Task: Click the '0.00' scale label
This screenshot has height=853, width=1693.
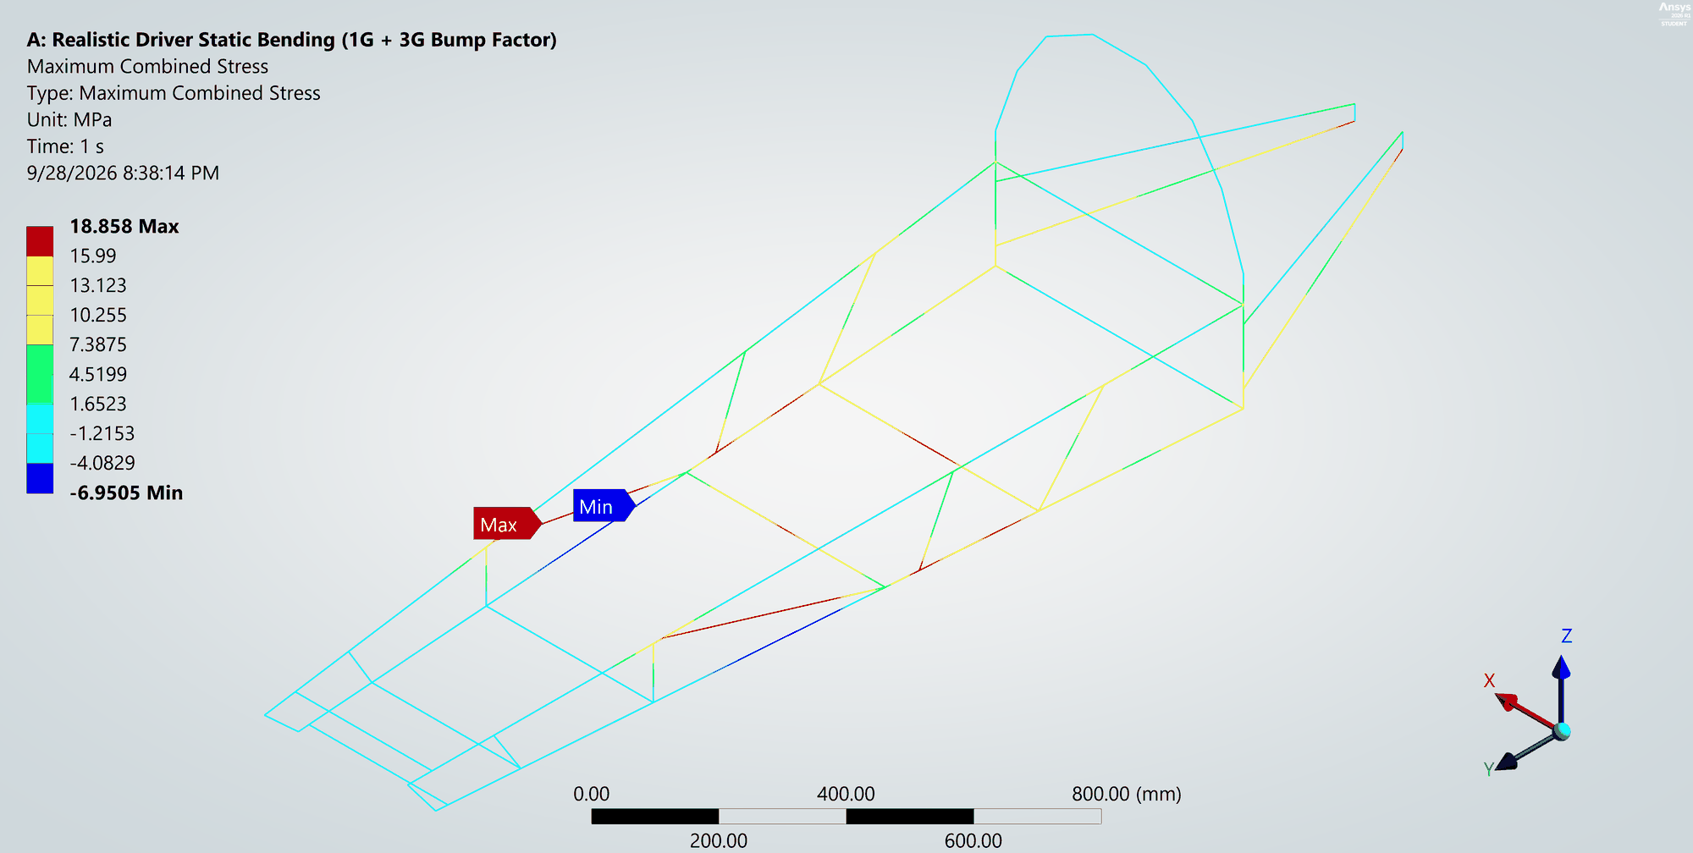Action: (x=591, y=794)
